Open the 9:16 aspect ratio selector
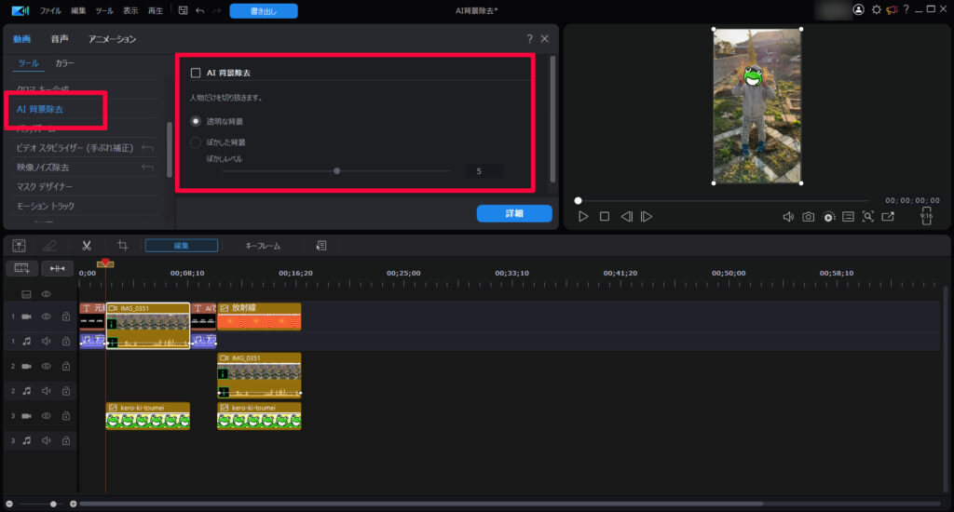954x512 pixels. tap(926, 216)
